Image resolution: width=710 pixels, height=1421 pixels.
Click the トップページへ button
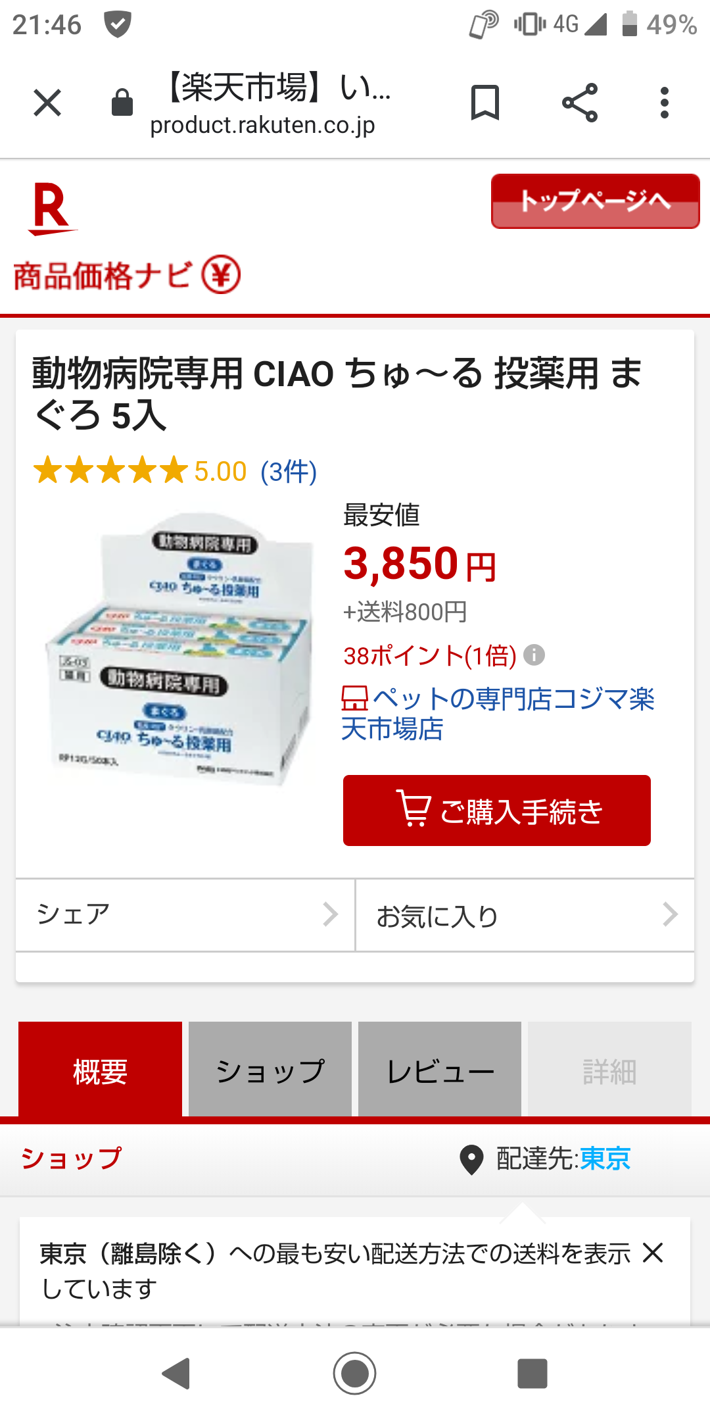pyautogui.click(x=595, y=201)
